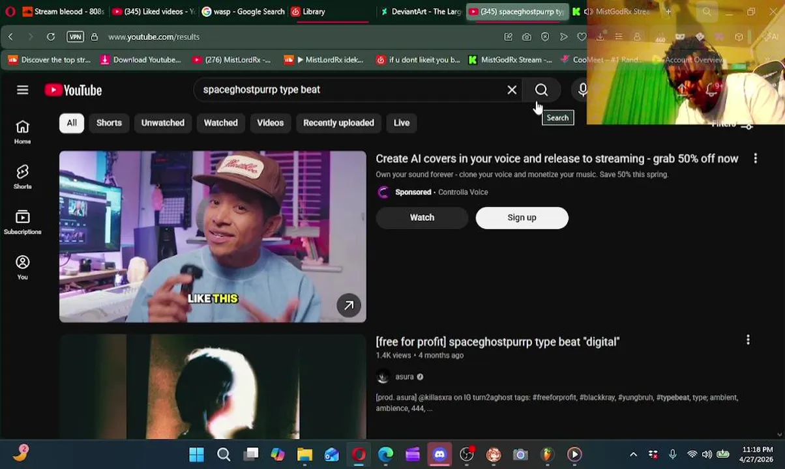The width and height of the screenshot is (785, 469).
Task: Open the spaceghostpurrp type beat "digital" title
Action: [497, 341]
